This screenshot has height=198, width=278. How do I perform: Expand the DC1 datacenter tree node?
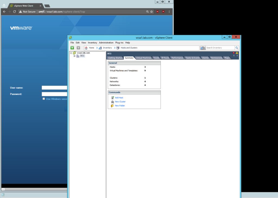coord(74,56)
